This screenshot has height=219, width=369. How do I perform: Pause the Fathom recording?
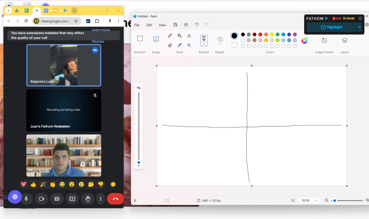tap(349, 18)
